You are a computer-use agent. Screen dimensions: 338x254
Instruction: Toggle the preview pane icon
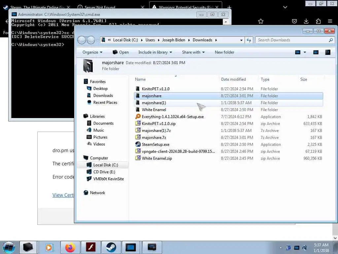tap(316, 52)
